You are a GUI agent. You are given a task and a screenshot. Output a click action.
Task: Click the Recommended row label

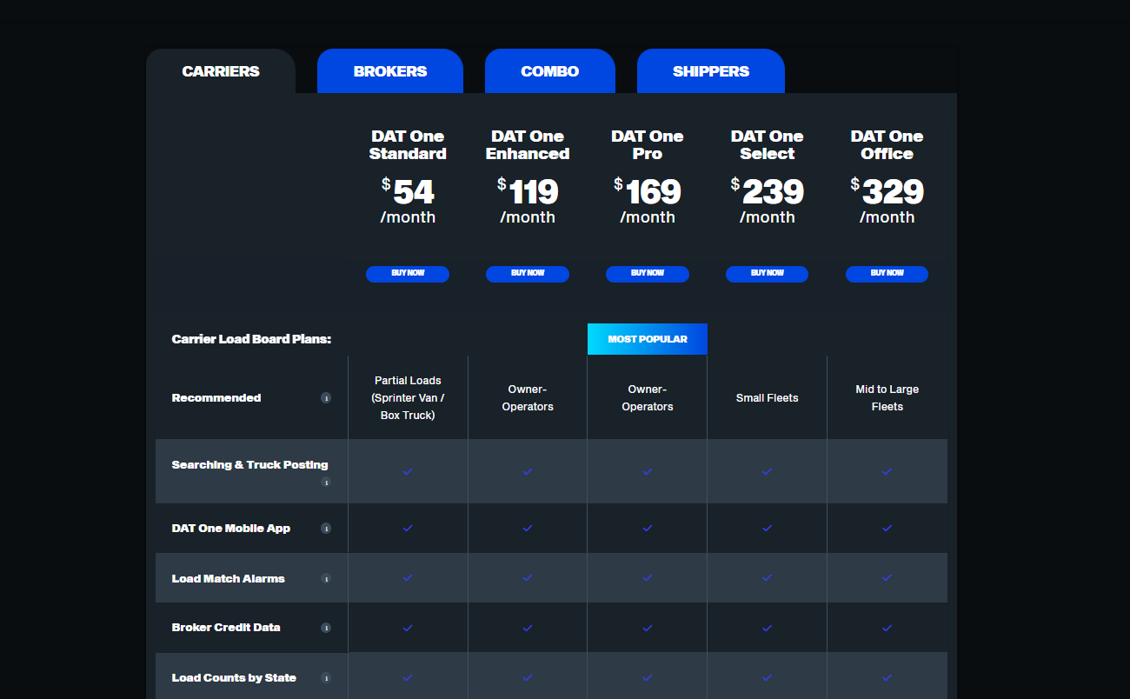click(x=216, y=398)
